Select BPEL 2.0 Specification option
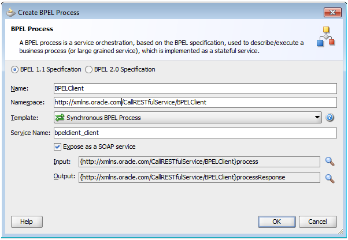Screen dimensions: 348x240 tap(88, 69)
